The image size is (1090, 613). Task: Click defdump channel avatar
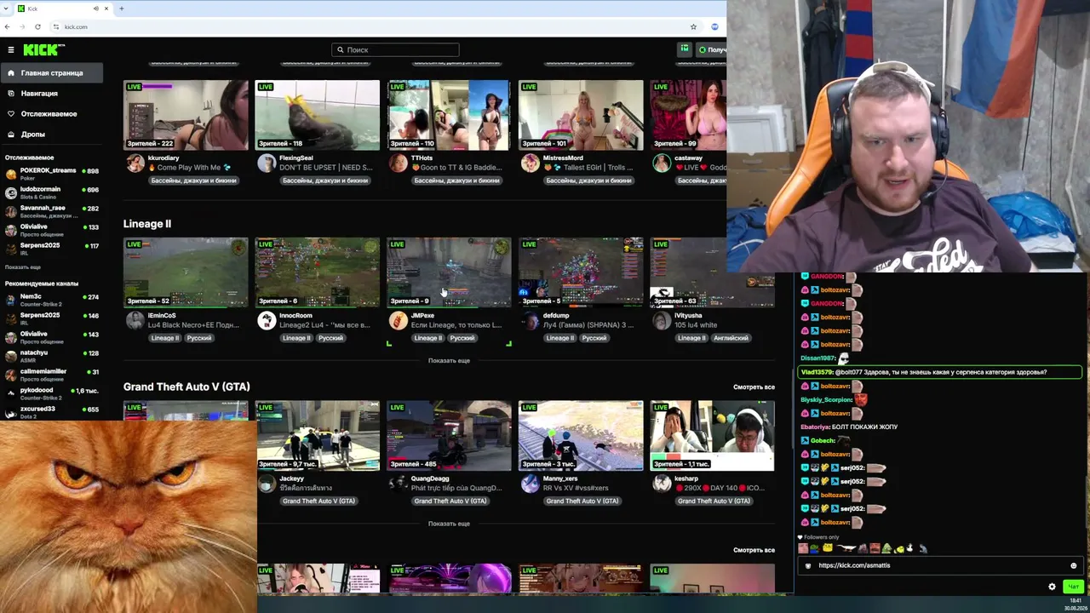[x=530, y=320]
